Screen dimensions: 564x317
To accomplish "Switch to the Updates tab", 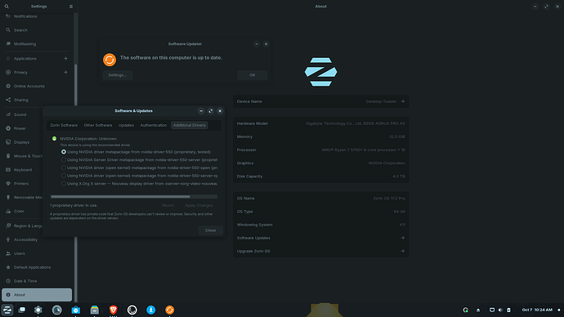I will [x=126, y=125].
